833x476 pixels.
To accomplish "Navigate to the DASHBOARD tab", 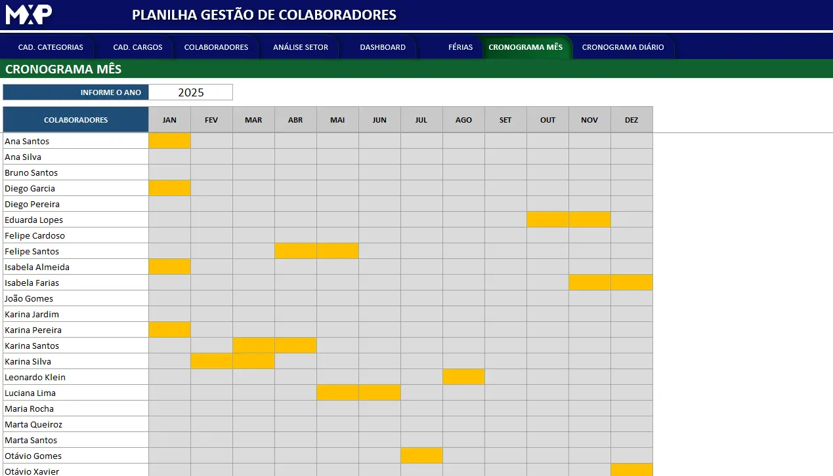I will pyautogui.click(x=383, y=47).
